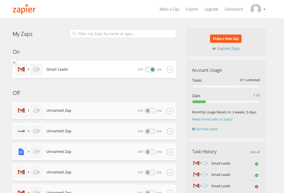Click the Salesforce icon in the Gmail Leads zap row
The height and width of the screenshot is (193, 284).
36,69
